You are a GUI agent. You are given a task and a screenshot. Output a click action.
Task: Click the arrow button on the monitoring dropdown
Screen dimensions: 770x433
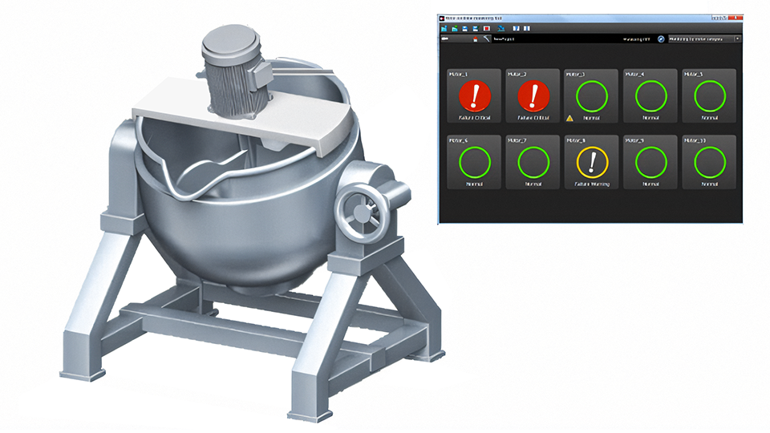coord(737,38)
